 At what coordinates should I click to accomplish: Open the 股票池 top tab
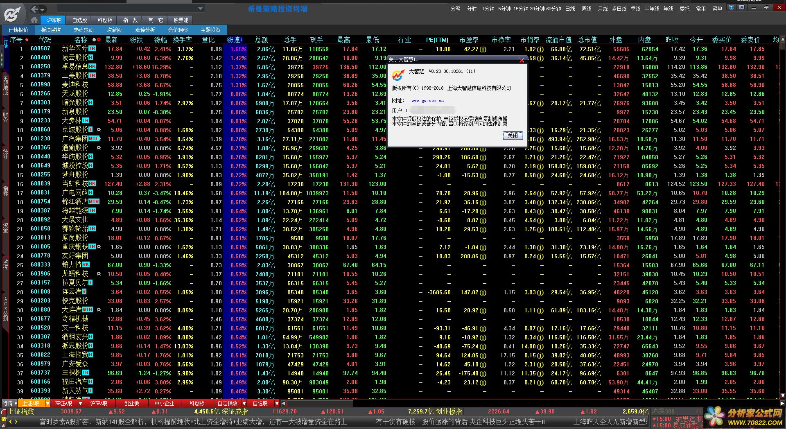[181, 20]
